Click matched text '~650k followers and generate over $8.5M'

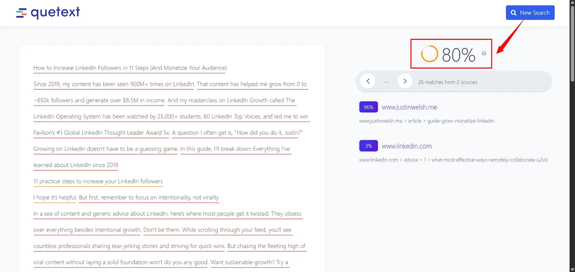(99, 100)
